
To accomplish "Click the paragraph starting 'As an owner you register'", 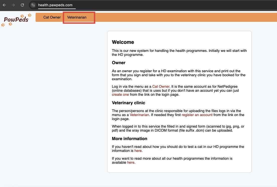I will click(x=179, y=75).
